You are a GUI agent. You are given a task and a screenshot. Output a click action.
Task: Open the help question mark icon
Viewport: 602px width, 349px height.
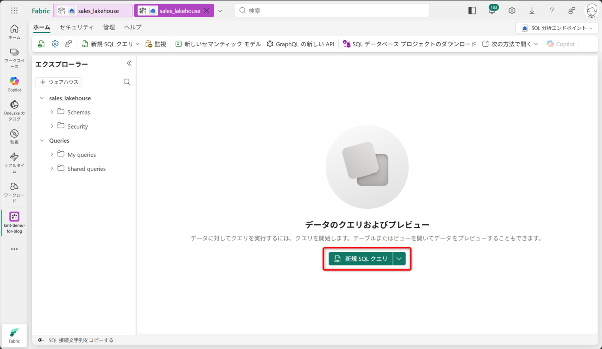552,10
